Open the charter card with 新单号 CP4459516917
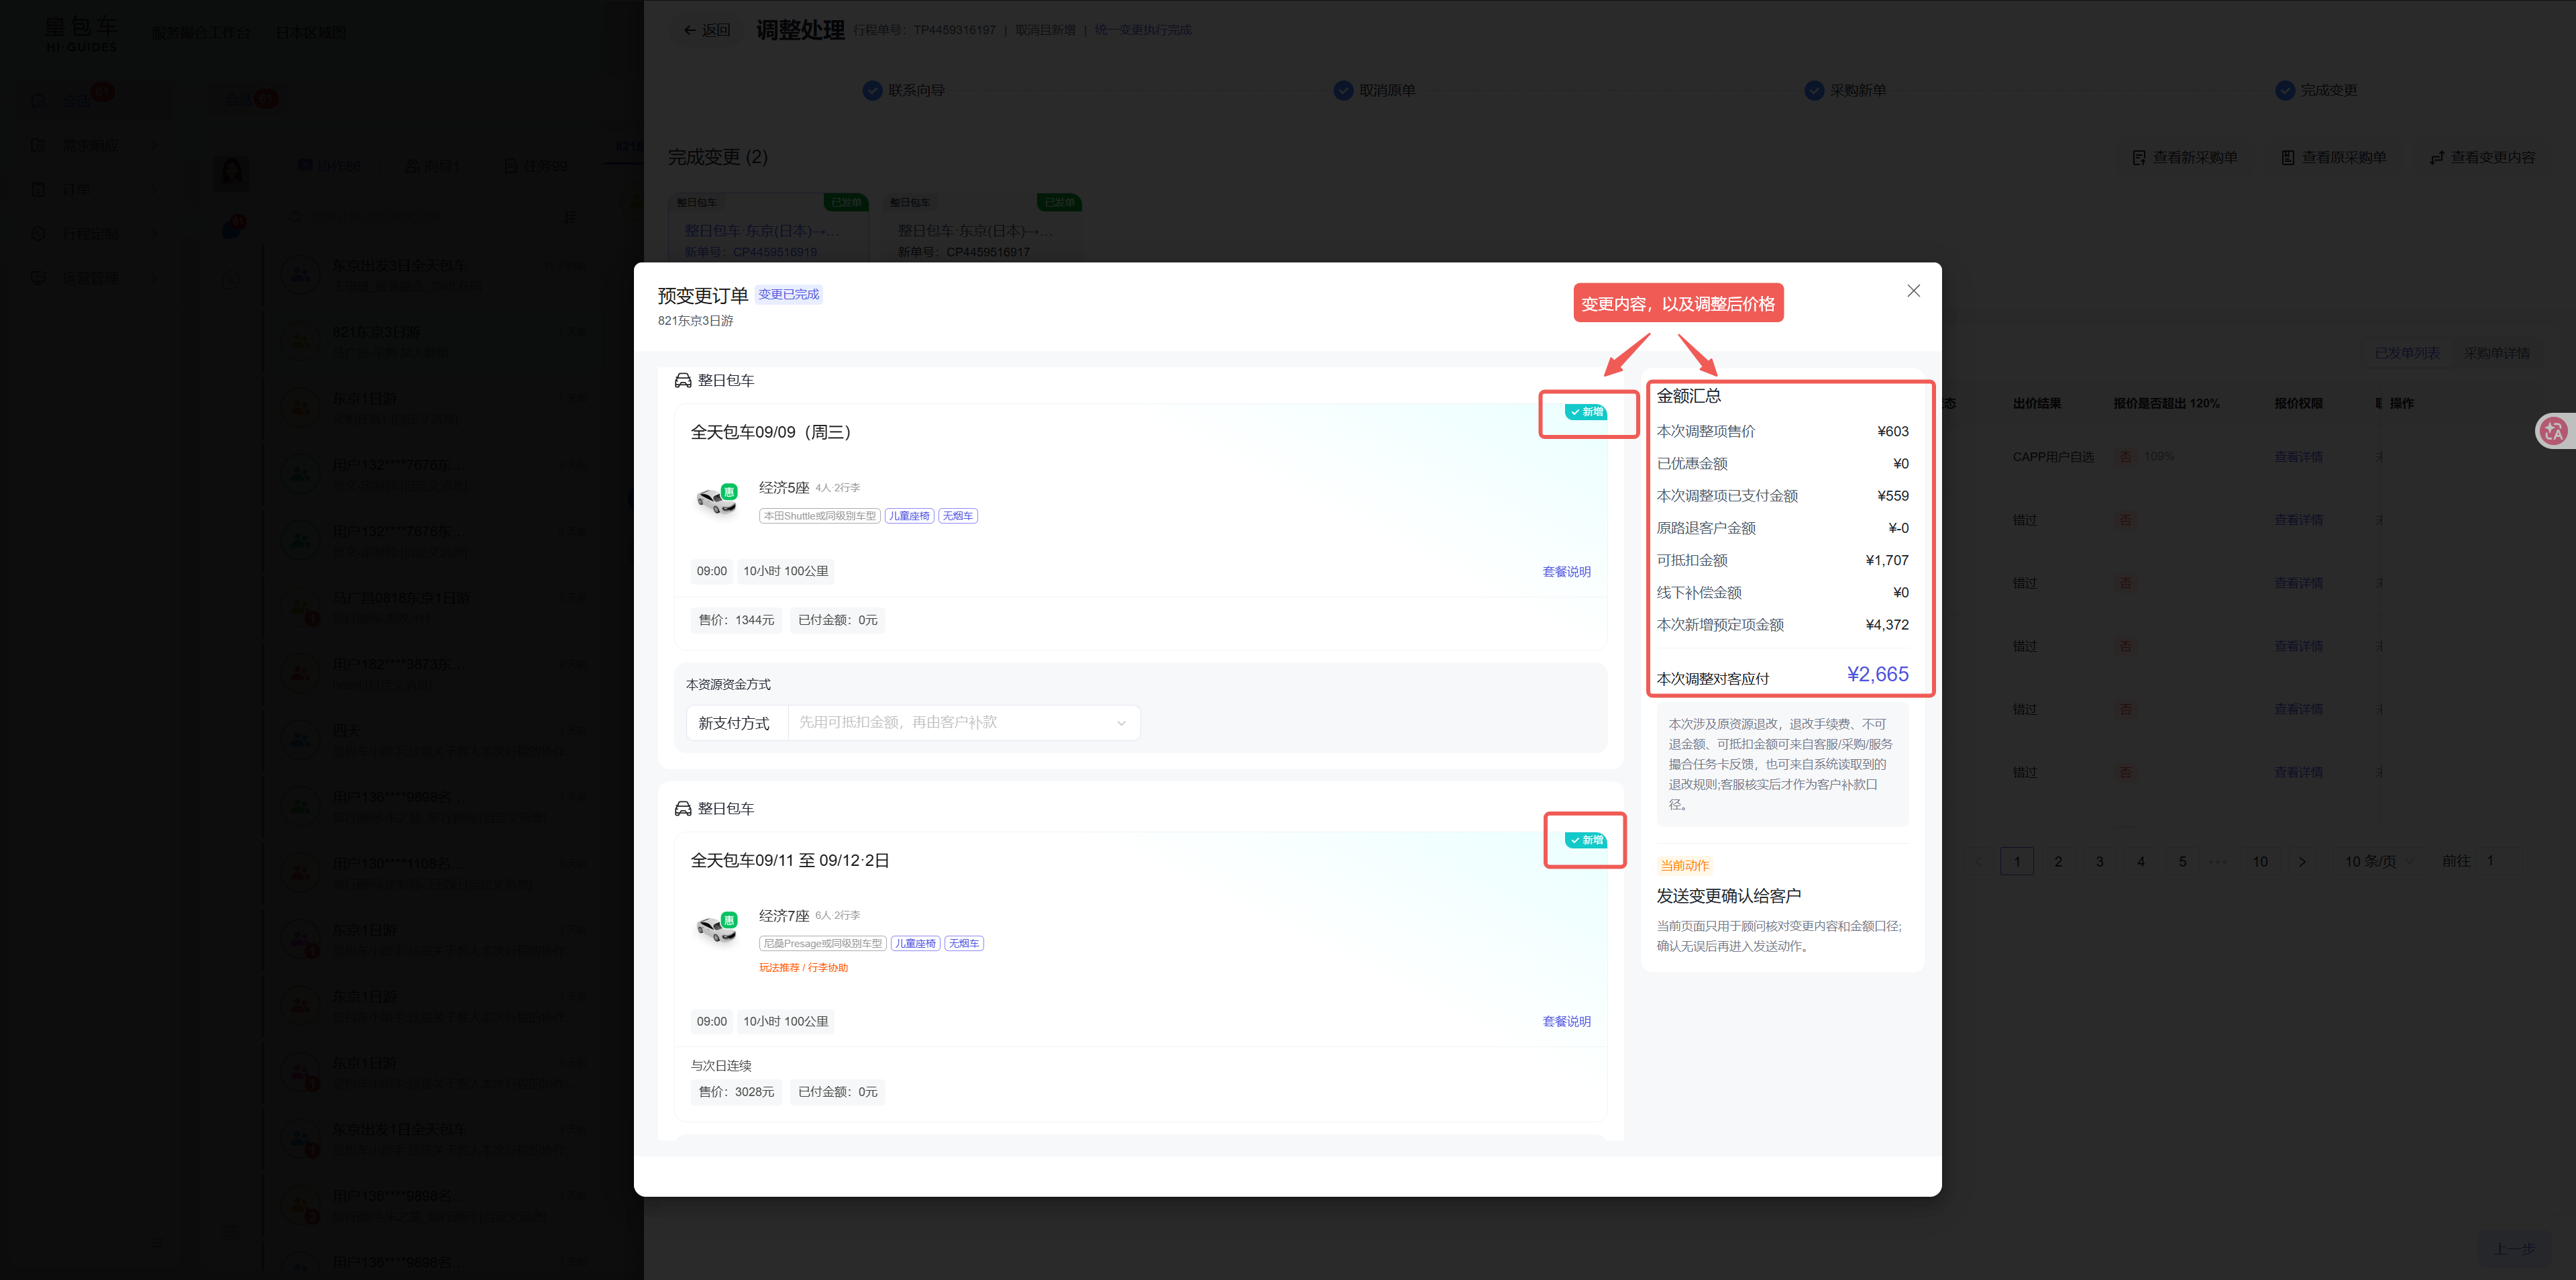Screen dimensions: 2576x1280 (981, 227)
